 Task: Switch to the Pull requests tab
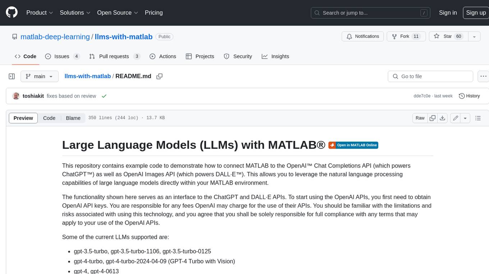(x=114, y=56)
